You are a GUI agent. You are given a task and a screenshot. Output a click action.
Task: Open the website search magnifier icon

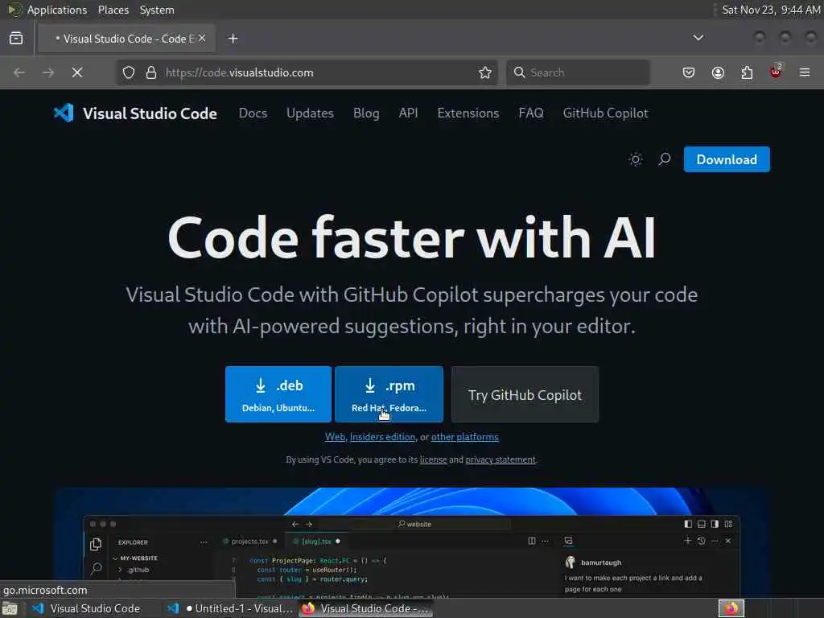click(x=664, y=159)
